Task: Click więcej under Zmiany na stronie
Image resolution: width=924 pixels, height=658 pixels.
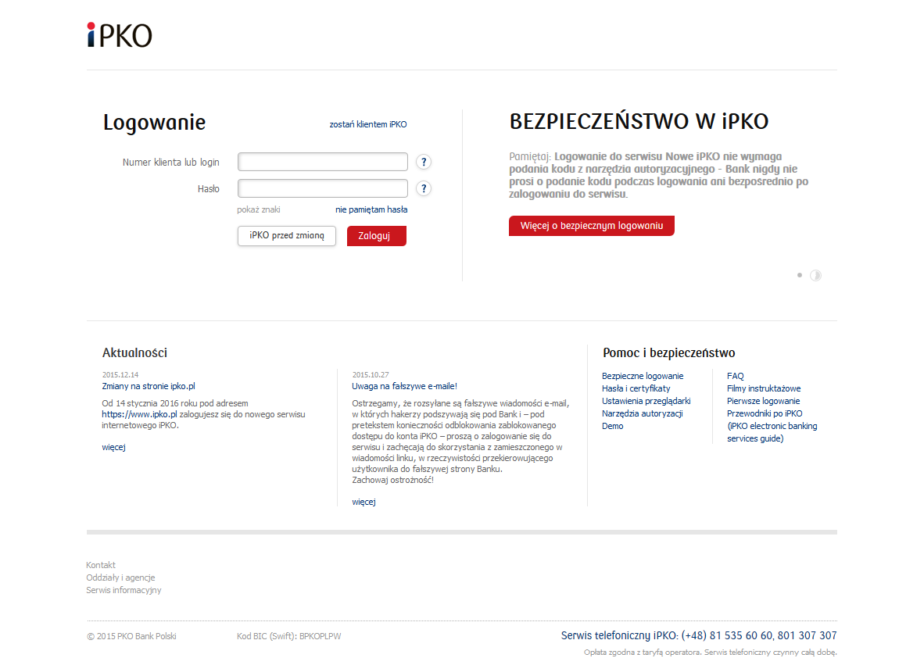Action: tap(113, 447)
